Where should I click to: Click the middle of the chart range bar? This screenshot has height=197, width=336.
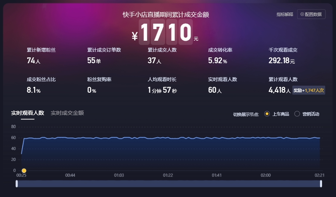[x=169, y=184]
